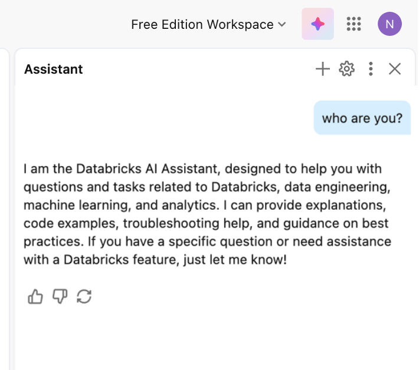The height and width of the screenshot is (370, 419).
Task: Toggle the Databricks Assistant sparkle icon
Action: pos(317,24)
